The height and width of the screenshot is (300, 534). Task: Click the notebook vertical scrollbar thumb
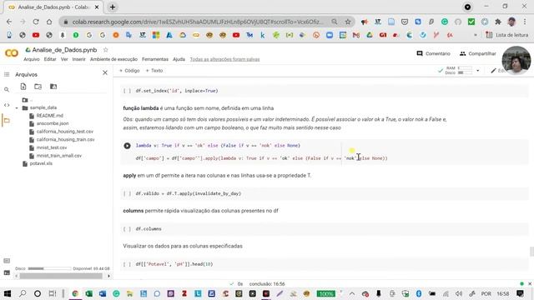point(531,252)
